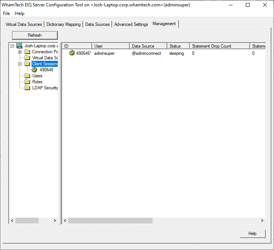Click the Help button at bottom right
This screenshot has width=274, height=250.
[x=253, y=233]
